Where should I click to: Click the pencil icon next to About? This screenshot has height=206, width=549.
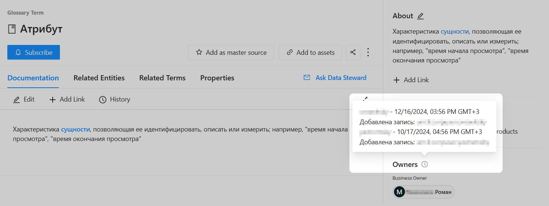click(x=420, y=16)
